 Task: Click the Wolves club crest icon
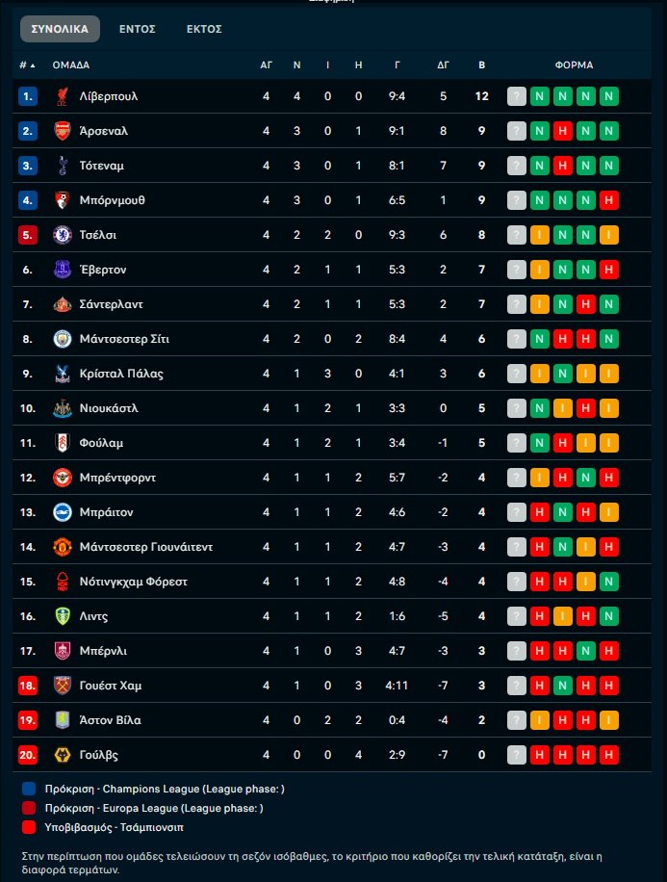click(x=62, y=755)
